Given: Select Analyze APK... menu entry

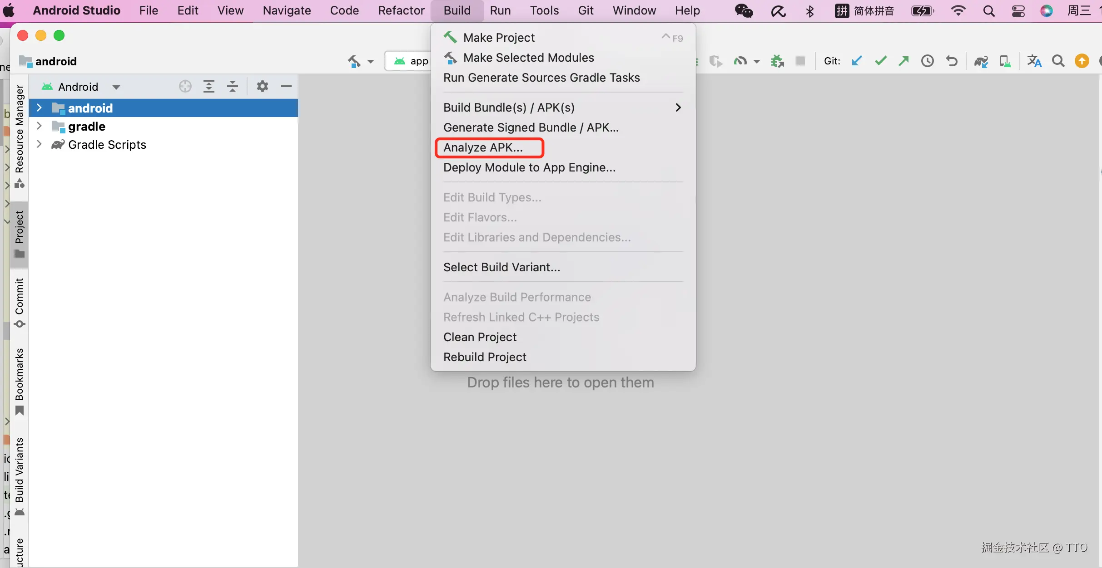Looking at the screenshot, I should 483,147.
